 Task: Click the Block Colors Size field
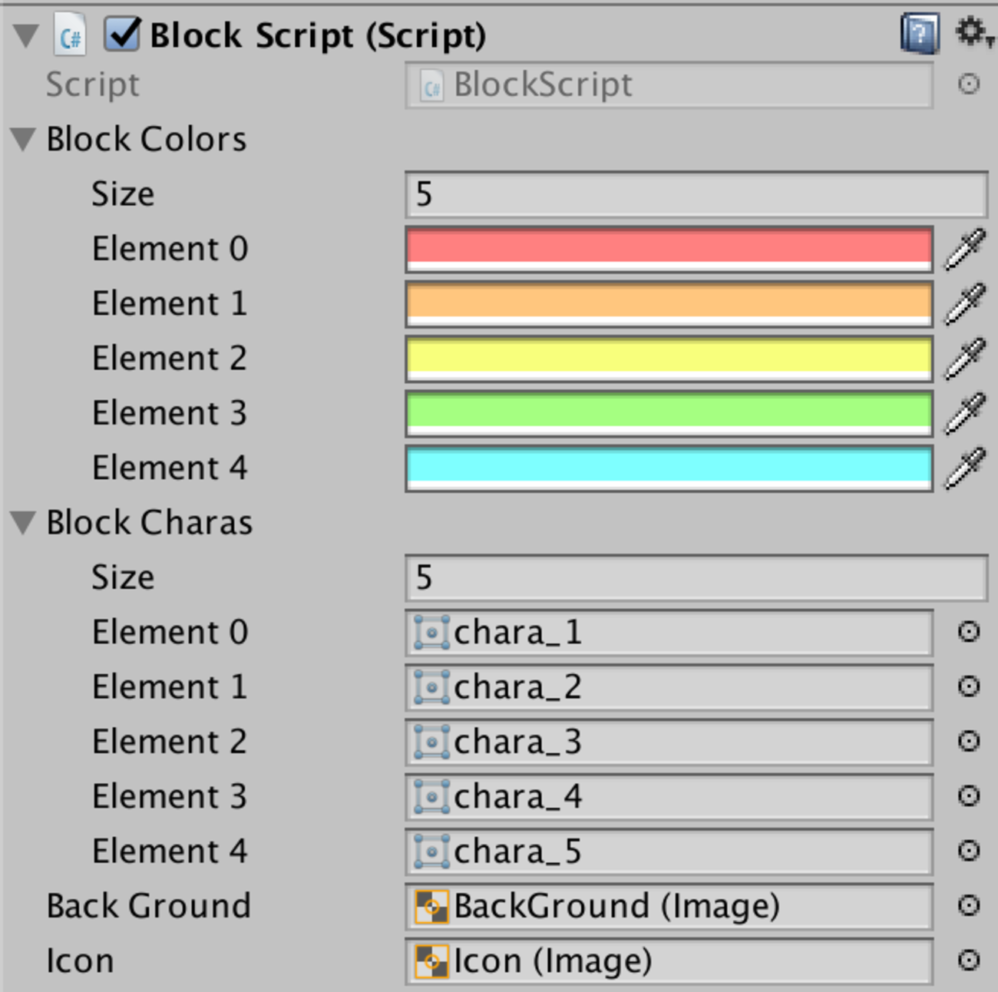695,194
